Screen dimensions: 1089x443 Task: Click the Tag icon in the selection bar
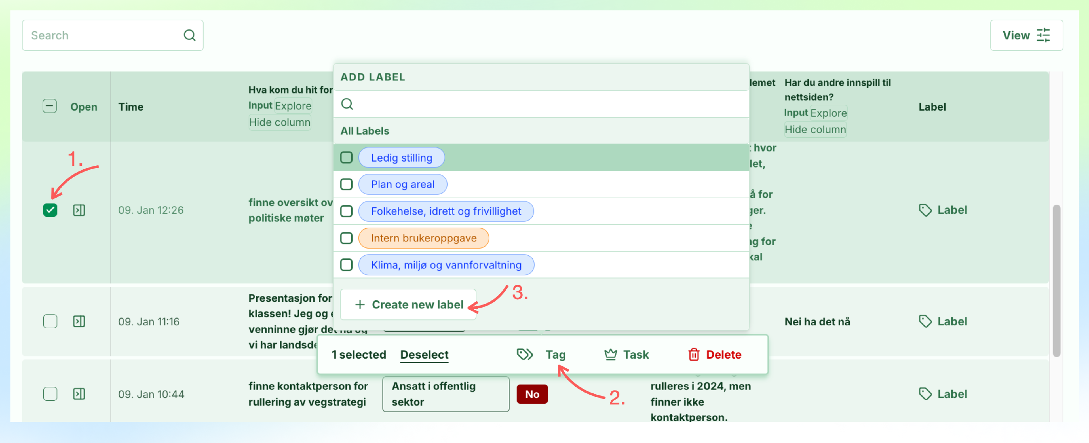pyautogui.click(x=525, y=354)
